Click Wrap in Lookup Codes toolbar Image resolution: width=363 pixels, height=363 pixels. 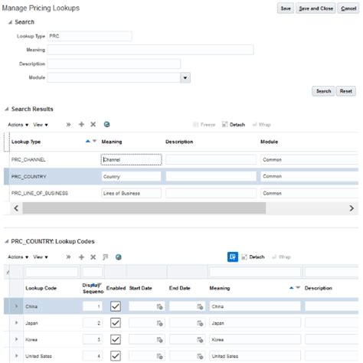pos(281,257)
